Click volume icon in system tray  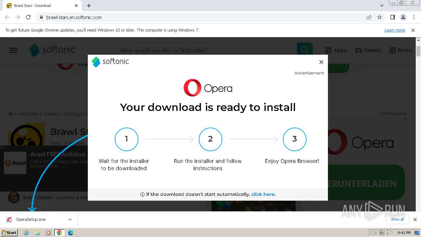coord(374,233)
